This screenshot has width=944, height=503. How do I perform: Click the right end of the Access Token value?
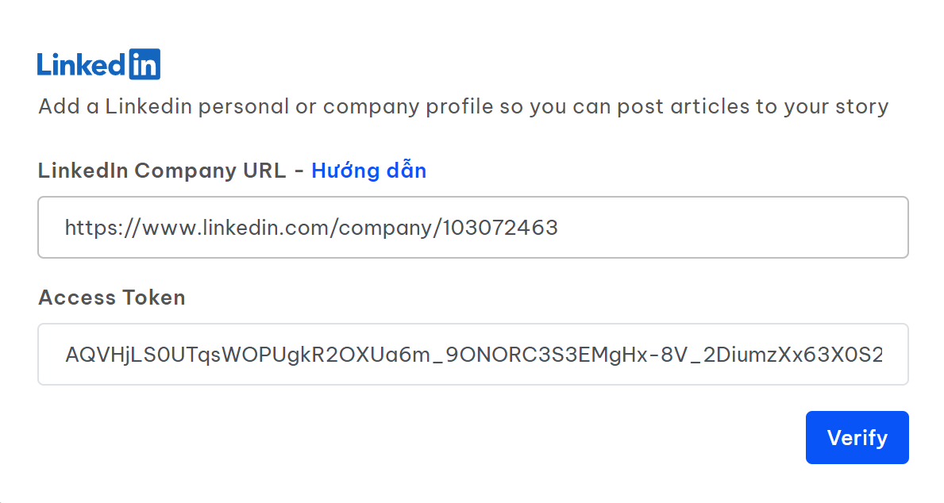tap(873, 354)
